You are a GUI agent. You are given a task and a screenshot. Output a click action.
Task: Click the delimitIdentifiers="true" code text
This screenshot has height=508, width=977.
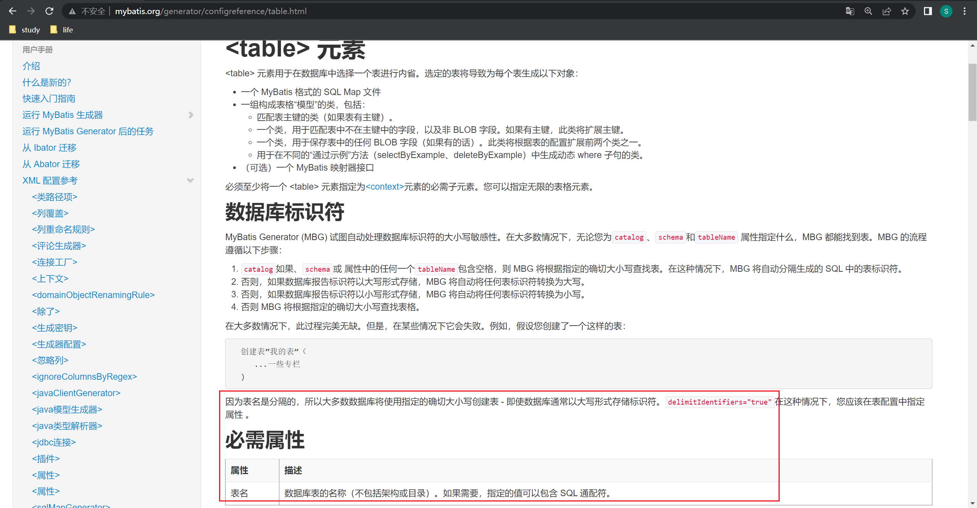pyautogui.click(x=719, y=402)
